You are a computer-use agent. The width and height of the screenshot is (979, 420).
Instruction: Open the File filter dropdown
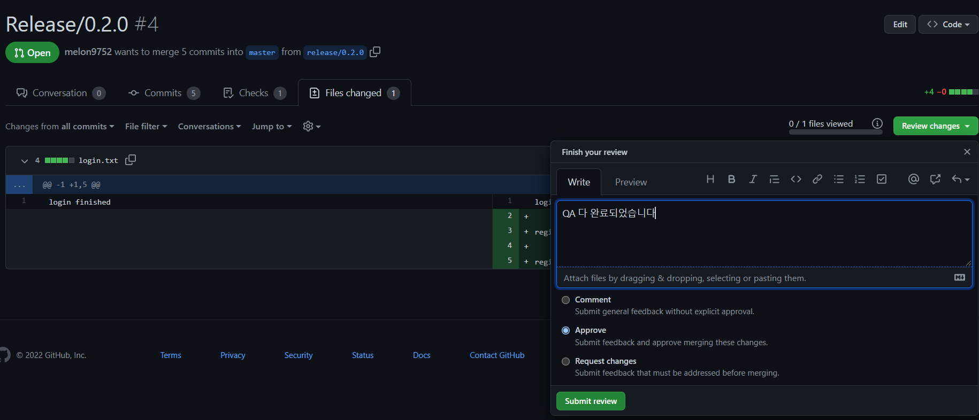(146, 127)
